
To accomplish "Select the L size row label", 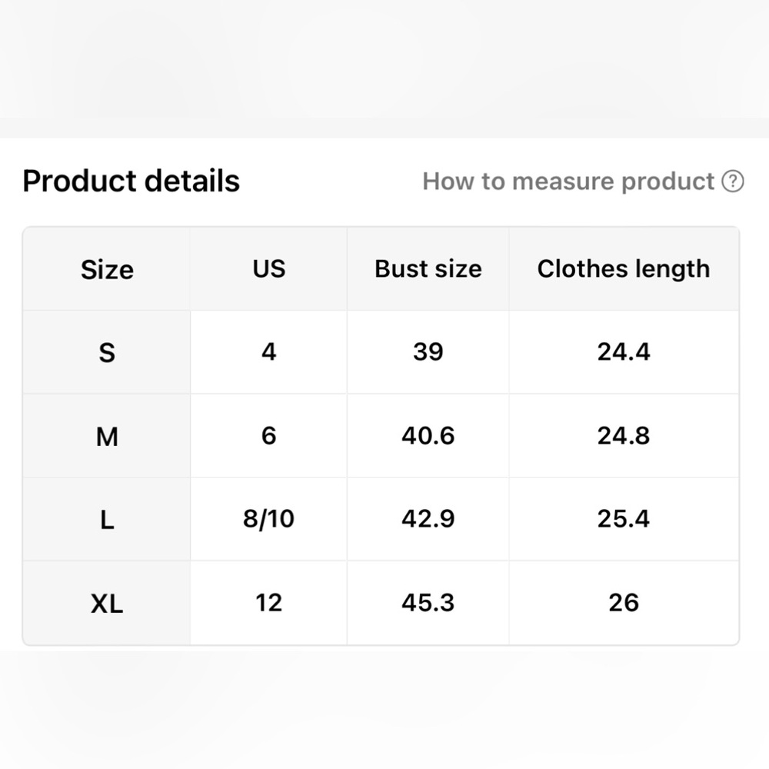I will tap(107, 519).
